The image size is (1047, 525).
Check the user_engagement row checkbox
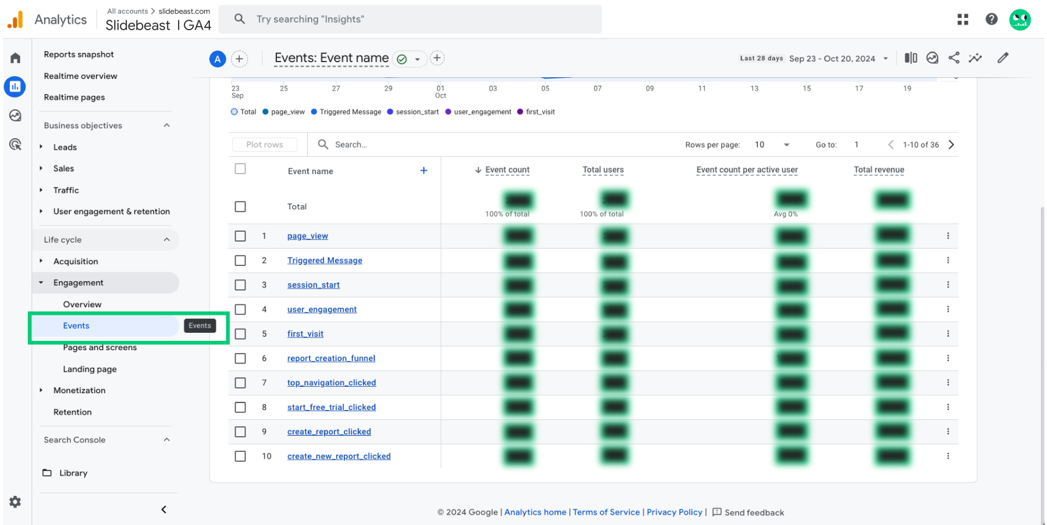point(240,309)
